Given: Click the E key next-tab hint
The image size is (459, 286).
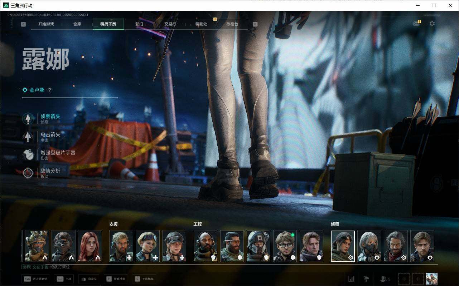Looking at the screenshot, I should pyautogui.click(x=255, y=24).
